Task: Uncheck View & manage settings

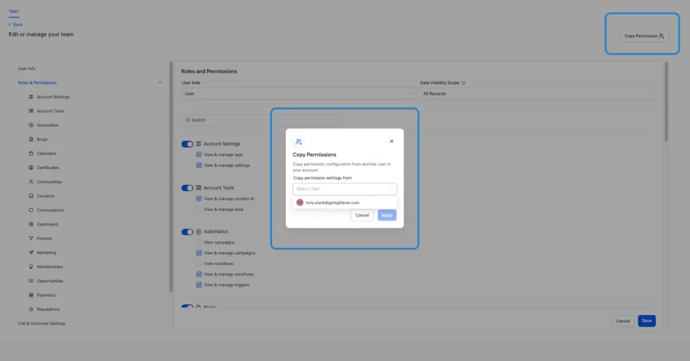Action: click(x=199, y=166)
